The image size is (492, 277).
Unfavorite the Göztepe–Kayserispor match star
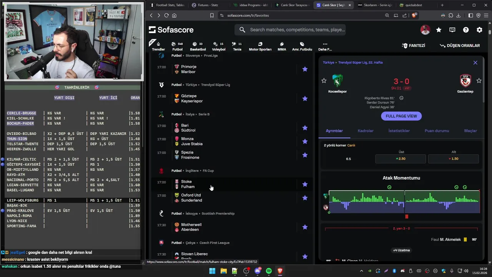pos(305,98)
